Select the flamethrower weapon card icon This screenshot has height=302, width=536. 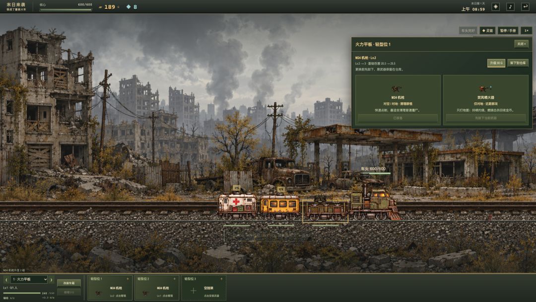pos(485,89)
